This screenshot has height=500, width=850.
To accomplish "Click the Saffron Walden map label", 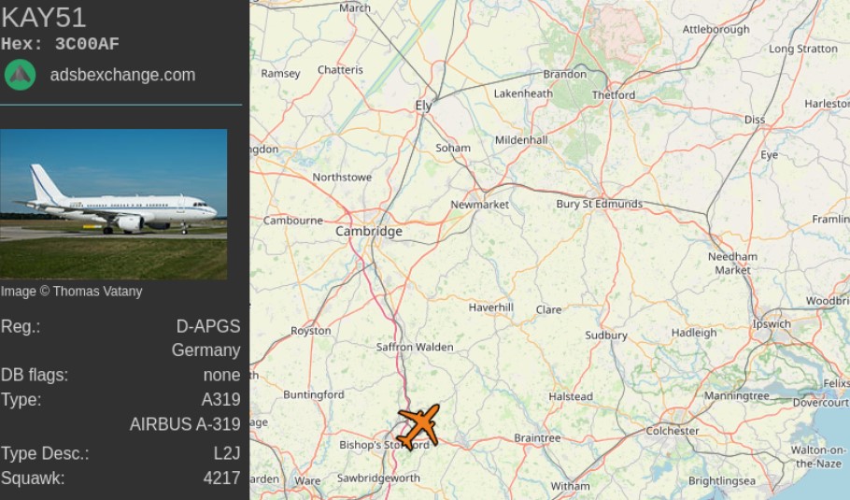I will coord(415,347).
